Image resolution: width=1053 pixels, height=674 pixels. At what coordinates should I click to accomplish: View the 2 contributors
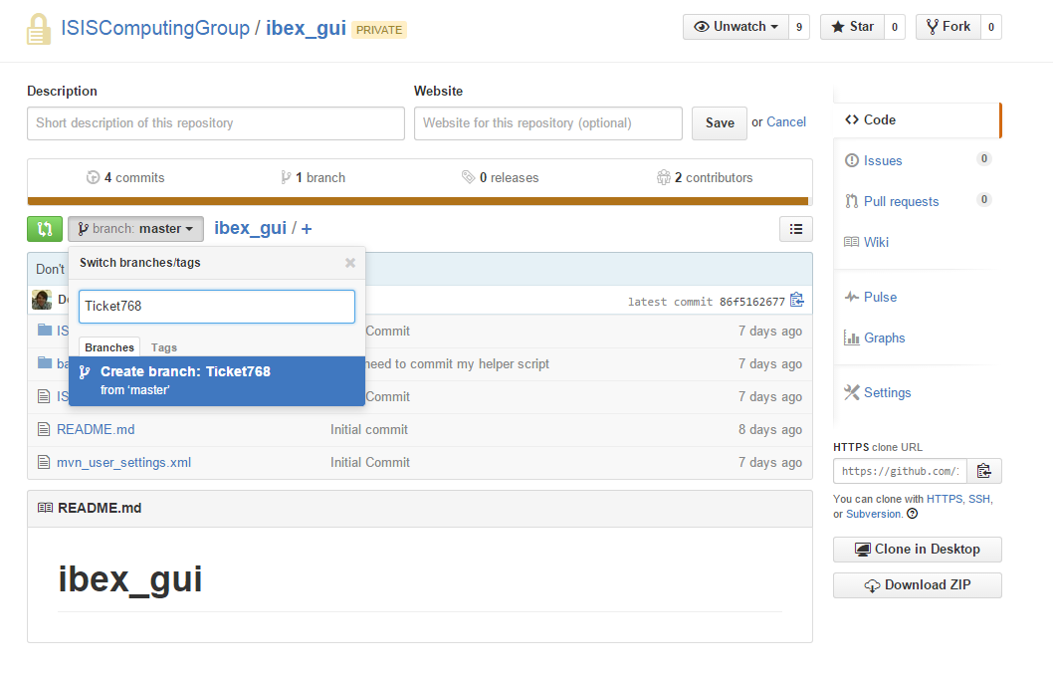(705, 178)
